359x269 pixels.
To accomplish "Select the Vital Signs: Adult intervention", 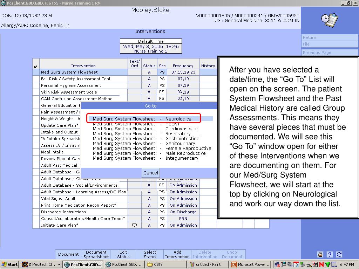I will point(83,199).
